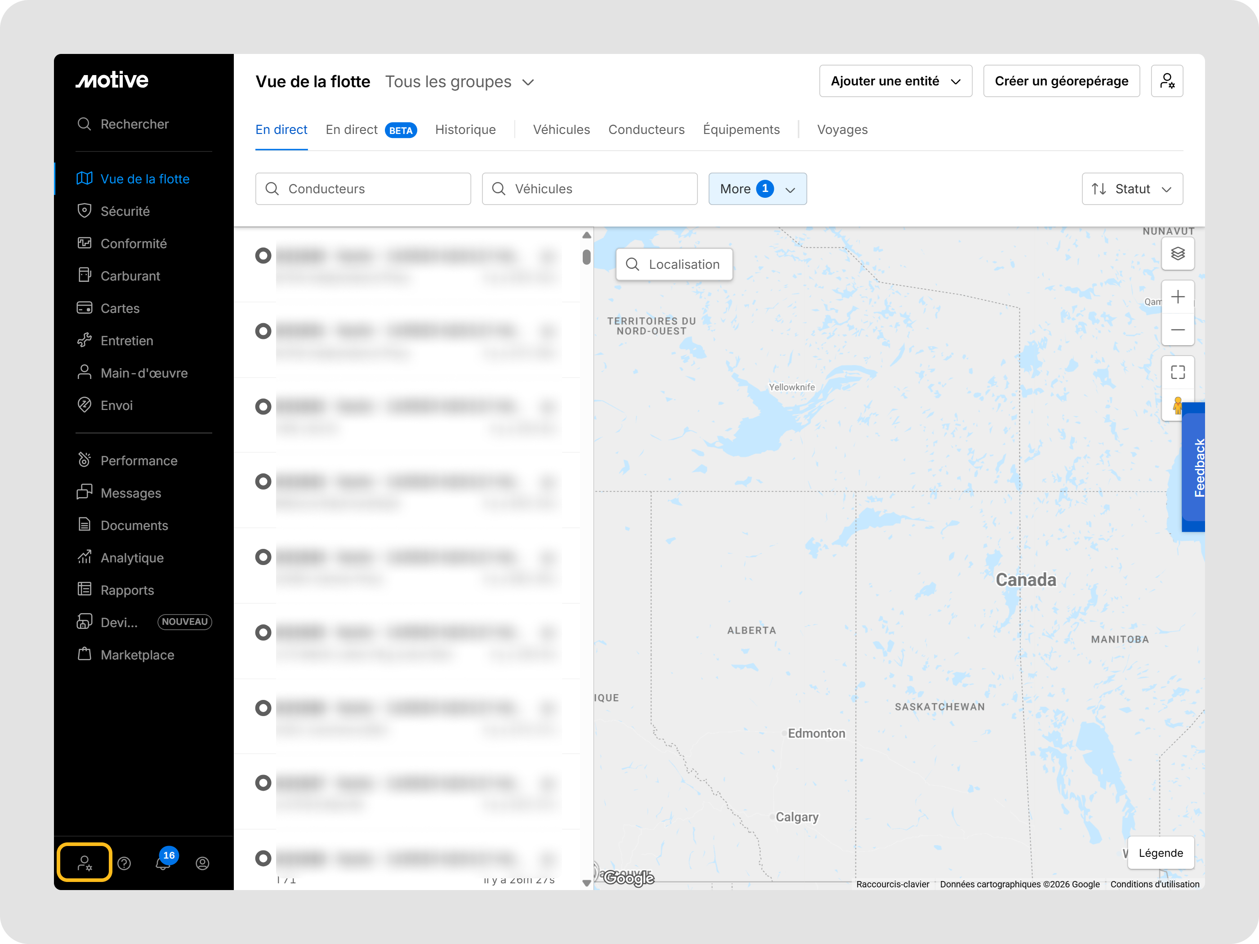Switch to the Historique tab
The image size is (1259, 944).
pos(465,130)
